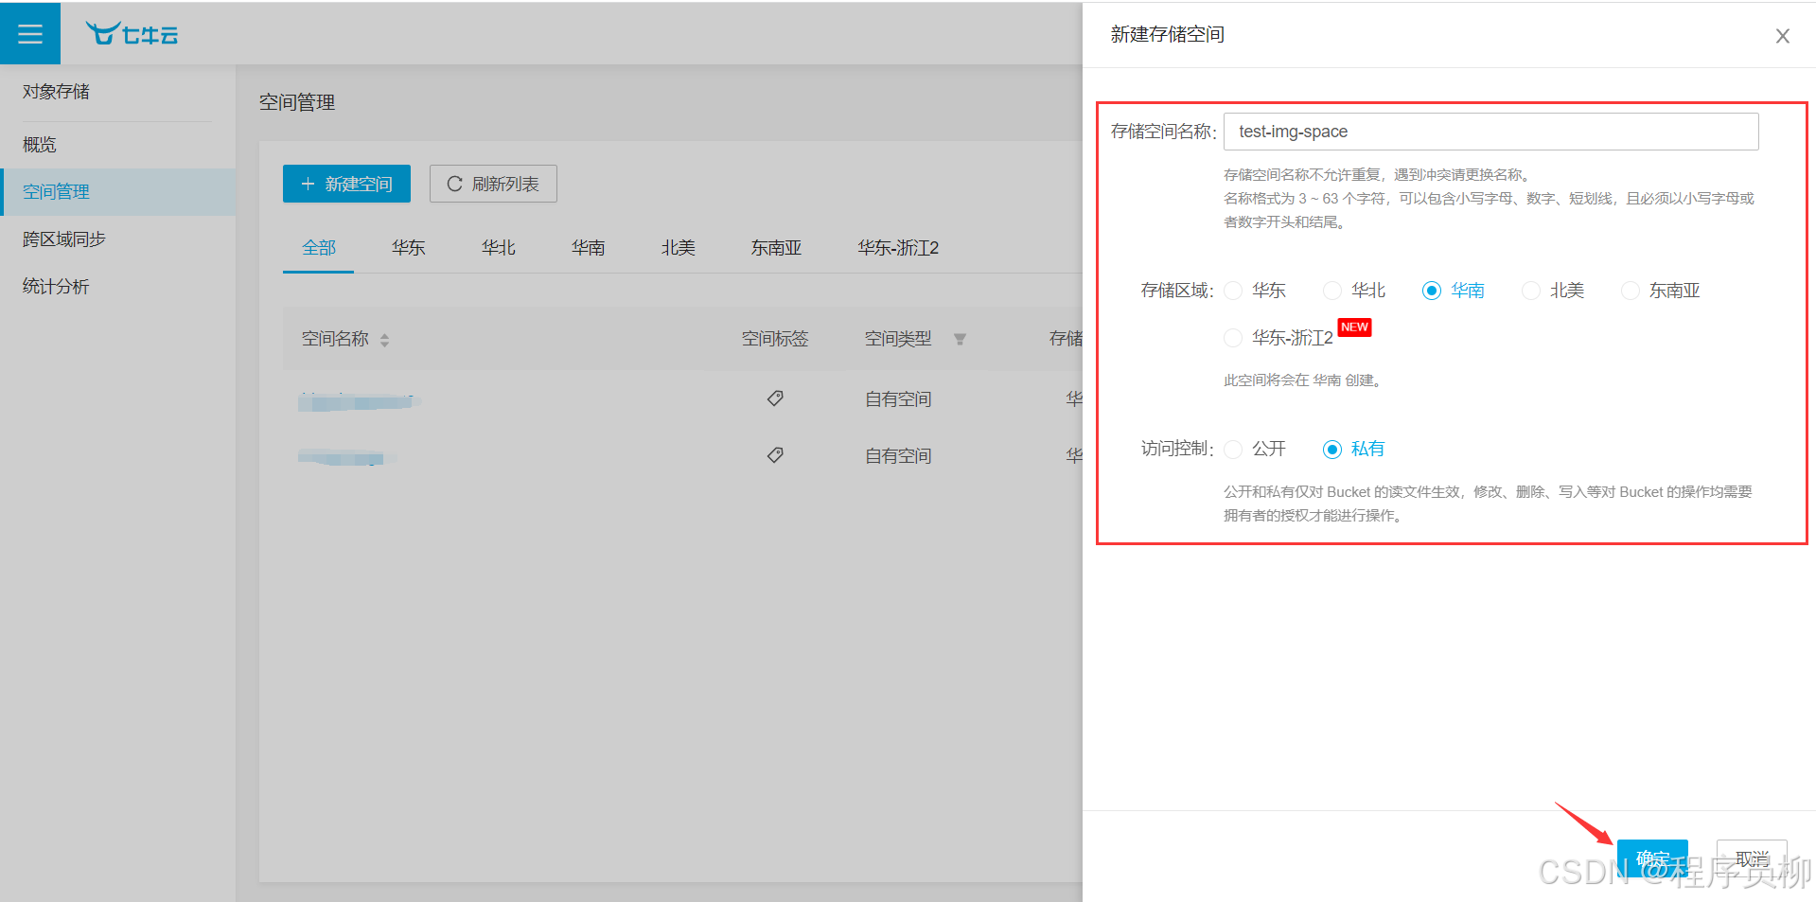Click second row's 自有空间 cell
This screenshot has width=1816, height=902.
(898, 456)
